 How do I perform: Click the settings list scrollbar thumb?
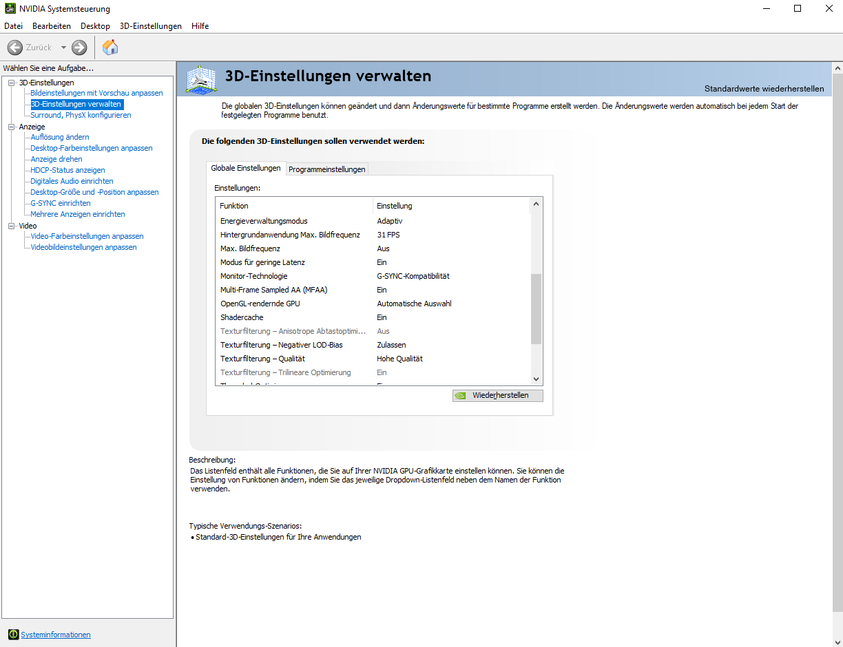pos(537,308)
